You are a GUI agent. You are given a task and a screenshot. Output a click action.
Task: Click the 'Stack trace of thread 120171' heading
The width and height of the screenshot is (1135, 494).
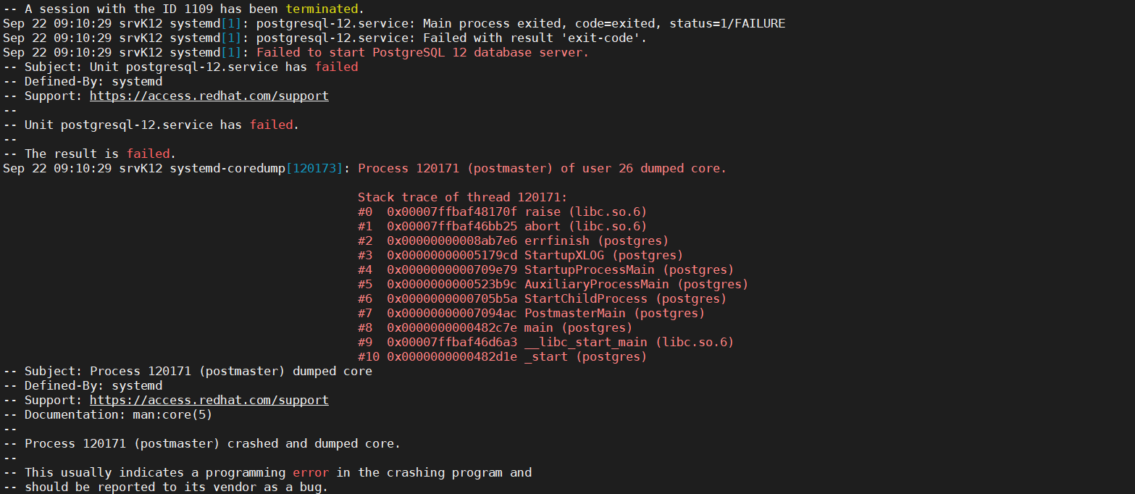click(462, 197)
